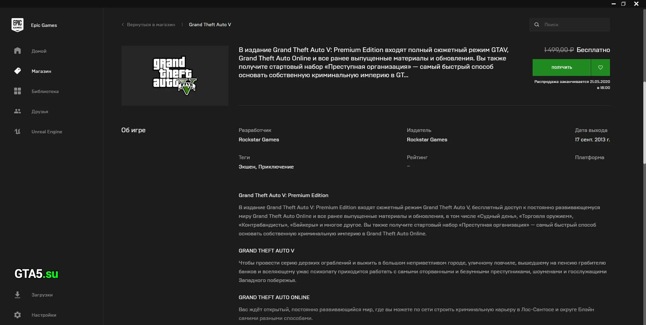Click the Unreal Engine logo icon
Image resolution: width=646 pixels, height=325 pixels.
(x=17, y=131)
